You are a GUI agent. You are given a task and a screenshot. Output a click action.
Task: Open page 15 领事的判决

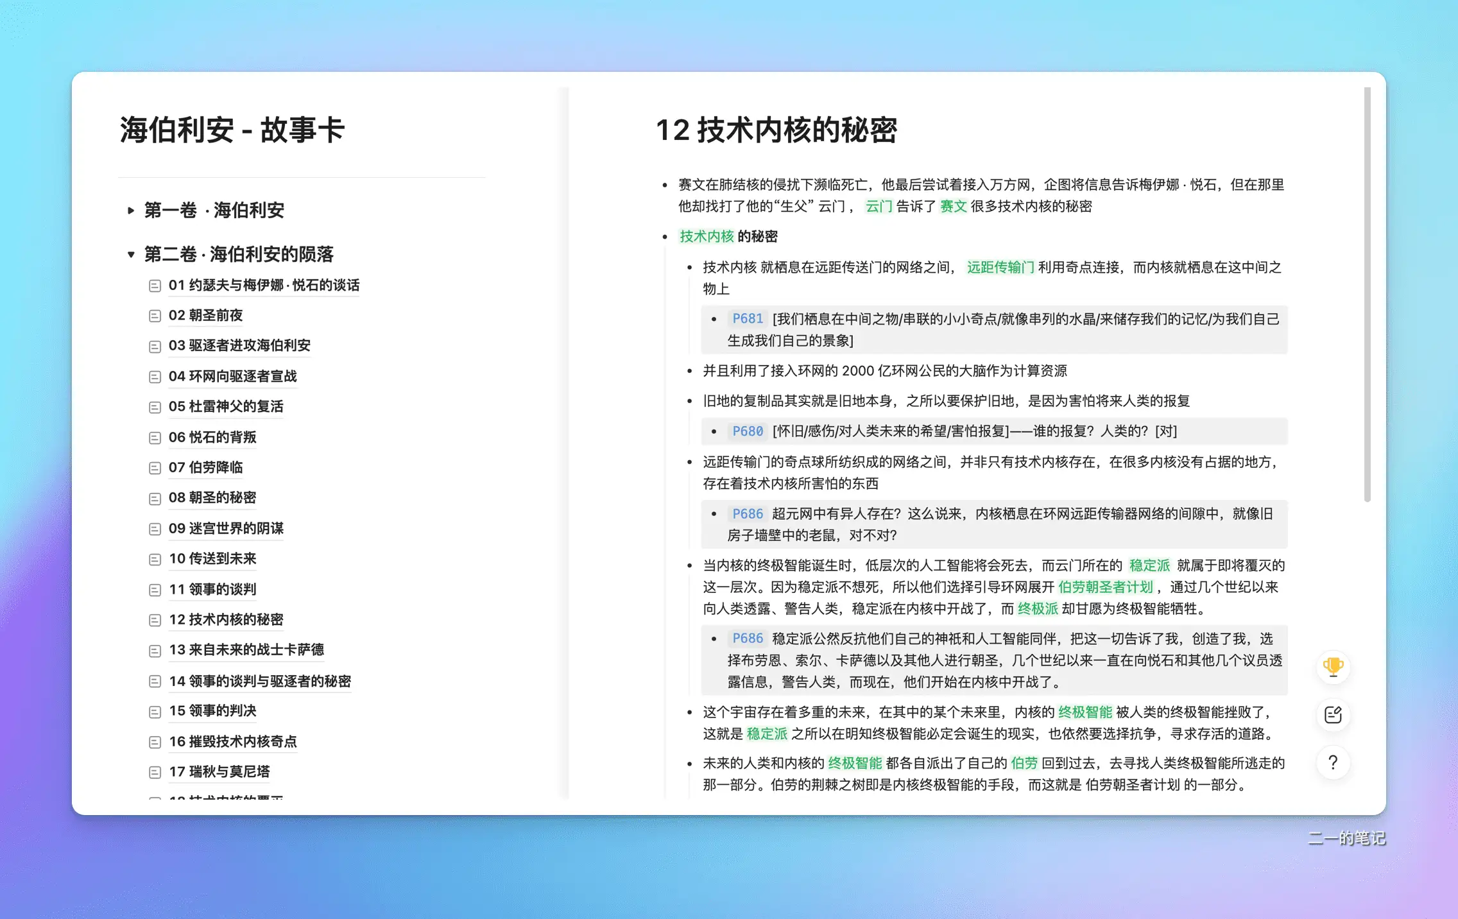tap(212, 710)
